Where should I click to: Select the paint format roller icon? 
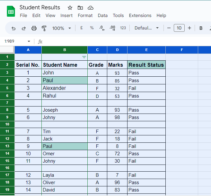[44, 28]
